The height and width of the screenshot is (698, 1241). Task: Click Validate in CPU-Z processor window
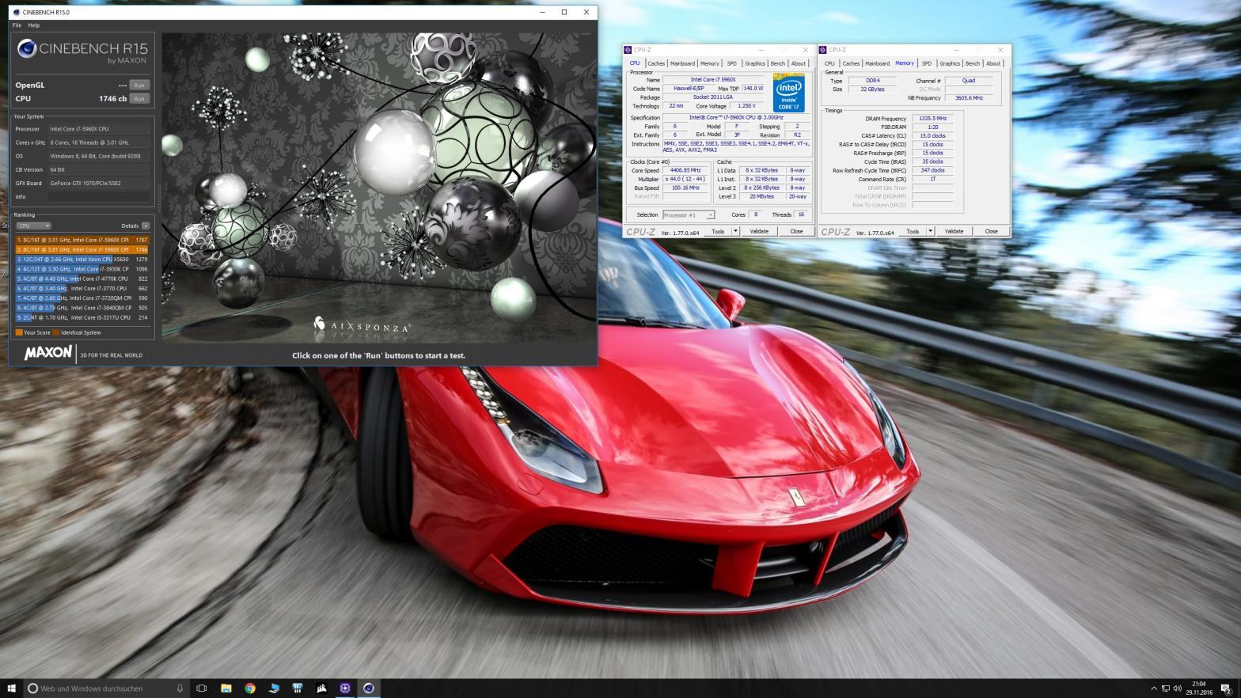(x=759, y=231)
